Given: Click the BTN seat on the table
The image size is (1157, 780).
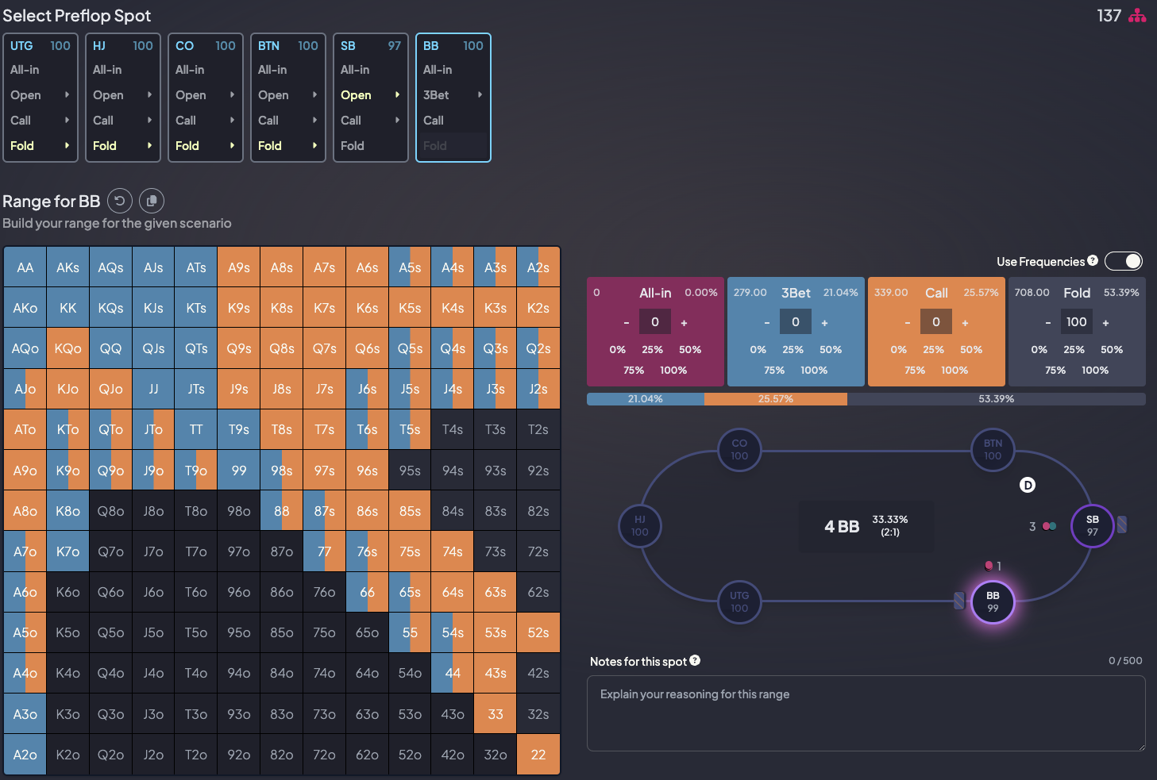Looking at the screenshot, I should (x=993, y=449).
